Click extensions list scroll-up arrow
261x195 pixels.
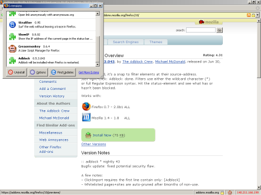pyautogui.click(x=97, y=14)
